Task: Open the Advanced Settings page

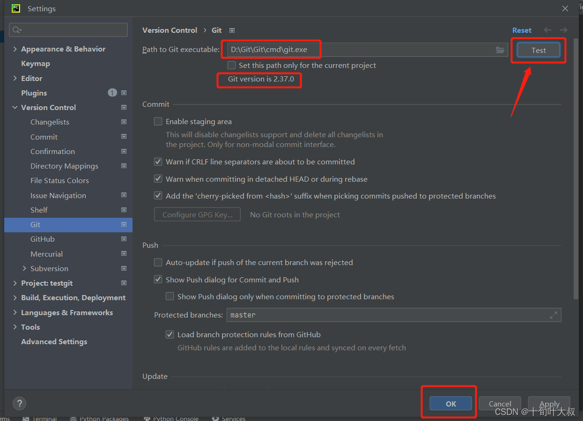Action: (54, 341)
